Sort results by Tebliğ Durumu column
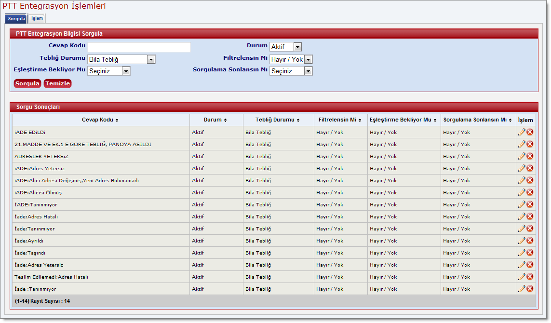The image size is (551, 323). tap(277, 120)
